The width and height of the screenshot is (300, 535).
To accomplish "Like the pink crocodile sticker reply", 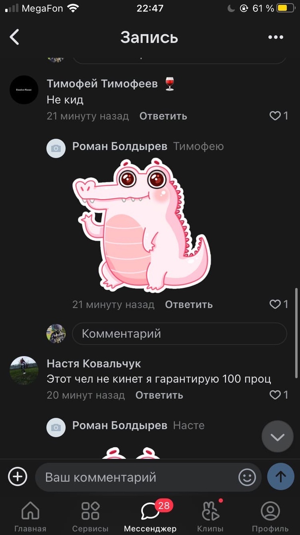I will click(x=279, y=304).
